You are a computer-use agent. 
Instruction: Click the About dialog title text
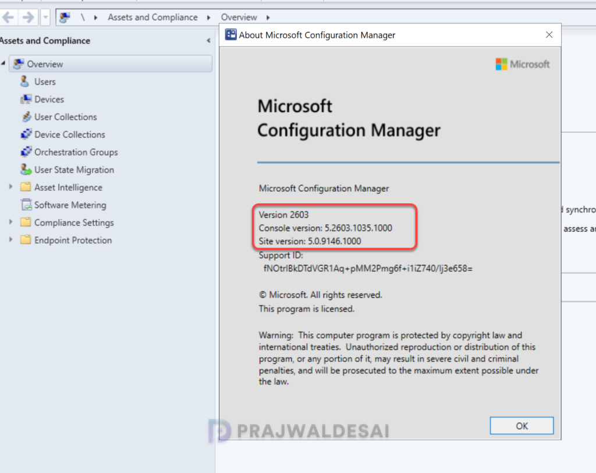point(317,35)
